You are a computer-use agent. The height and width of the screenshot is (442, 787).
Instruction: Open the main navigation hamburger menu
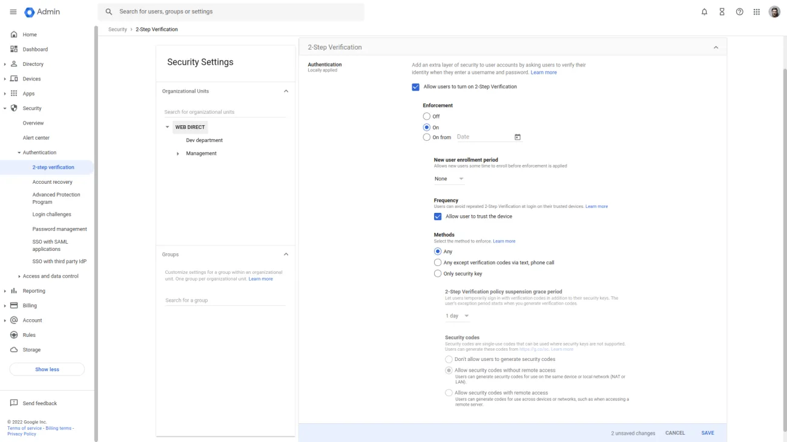pos(12,11)
